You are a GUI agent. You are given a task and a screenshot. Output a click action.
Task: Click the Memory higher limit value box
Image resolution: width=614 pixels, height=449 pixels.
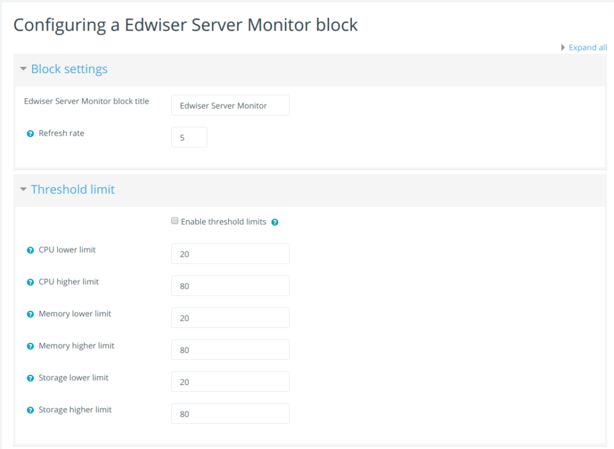click(x=230, y=349)
